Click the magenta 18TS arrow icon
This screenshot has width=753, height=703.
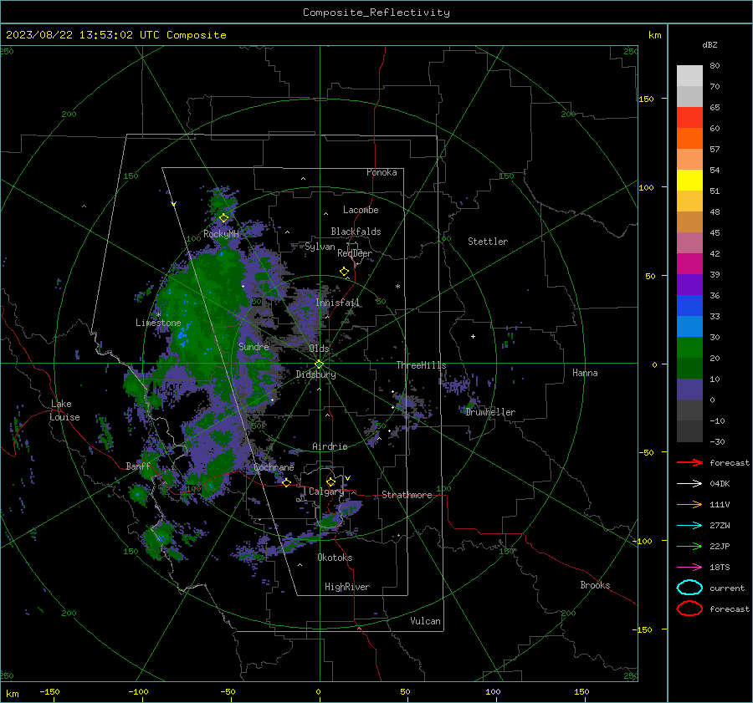click(x=689, y=568)
